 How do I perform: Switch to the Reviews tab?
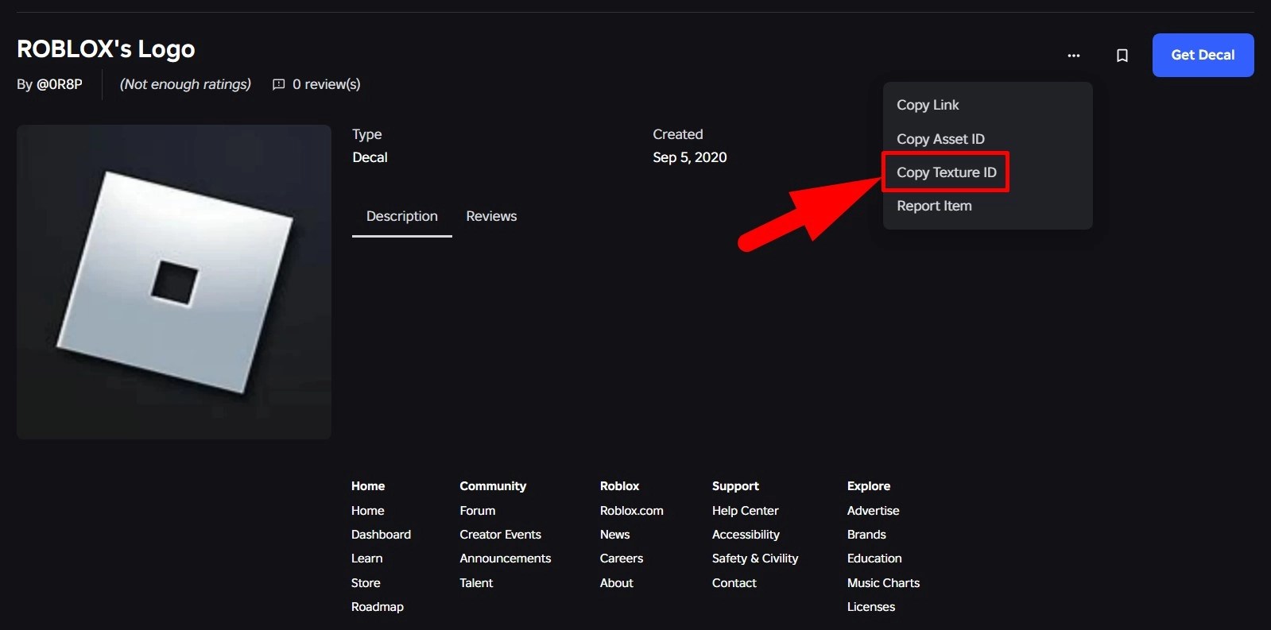[x=491, y=216]
